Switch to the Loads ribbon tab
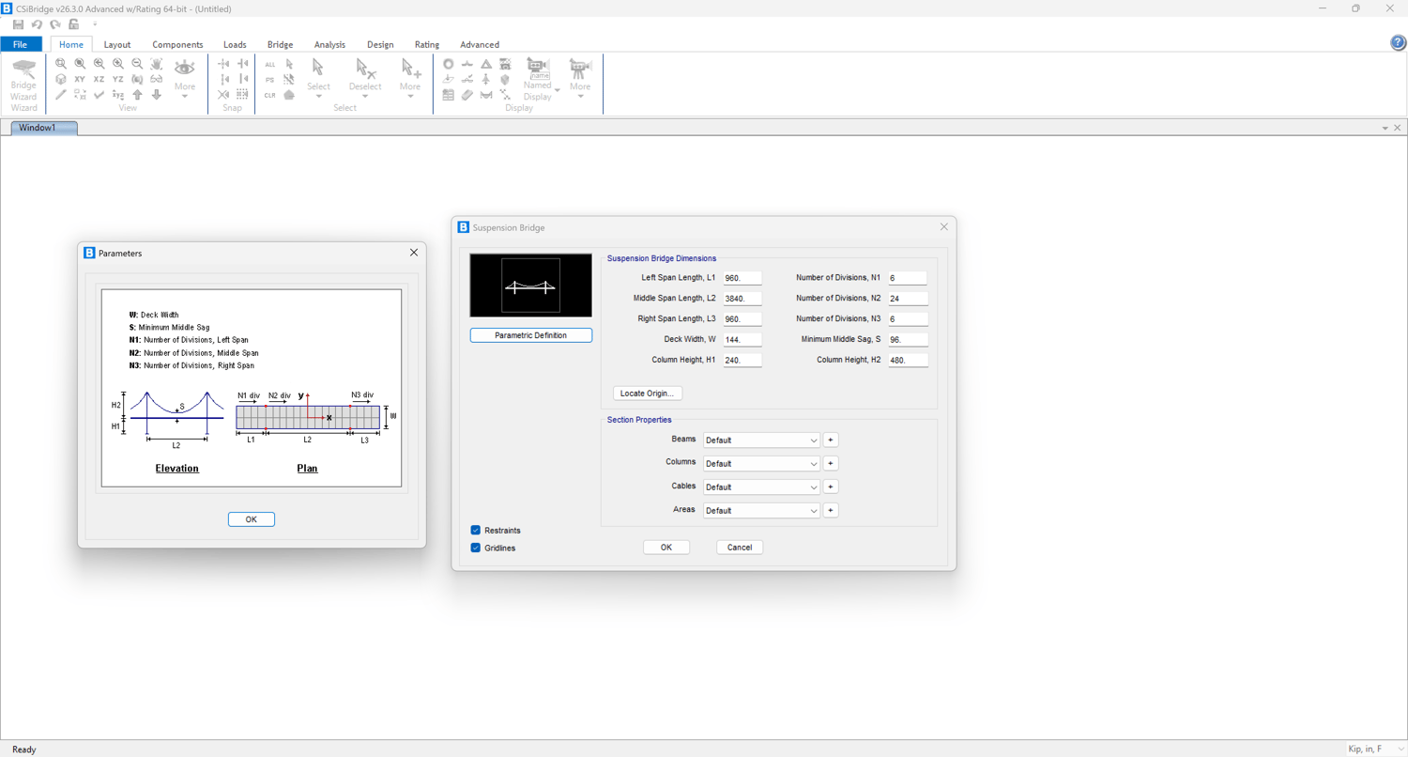1408x757 pixels. tap(235, 44)
